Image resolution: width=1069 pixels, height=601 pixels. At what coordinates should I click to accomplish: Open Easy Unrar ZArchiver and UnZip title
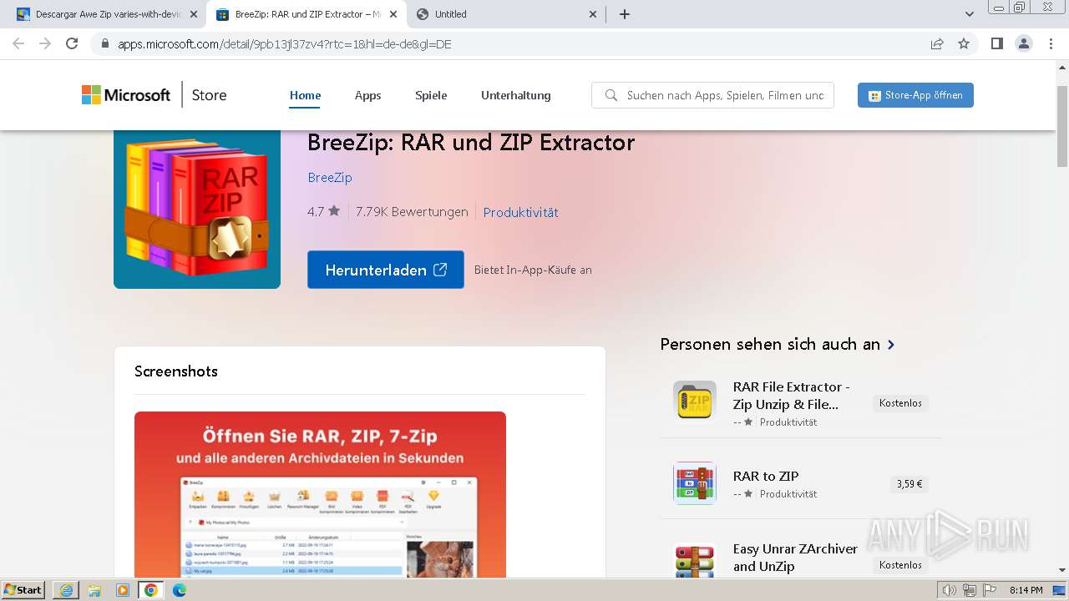coord(795,558)
